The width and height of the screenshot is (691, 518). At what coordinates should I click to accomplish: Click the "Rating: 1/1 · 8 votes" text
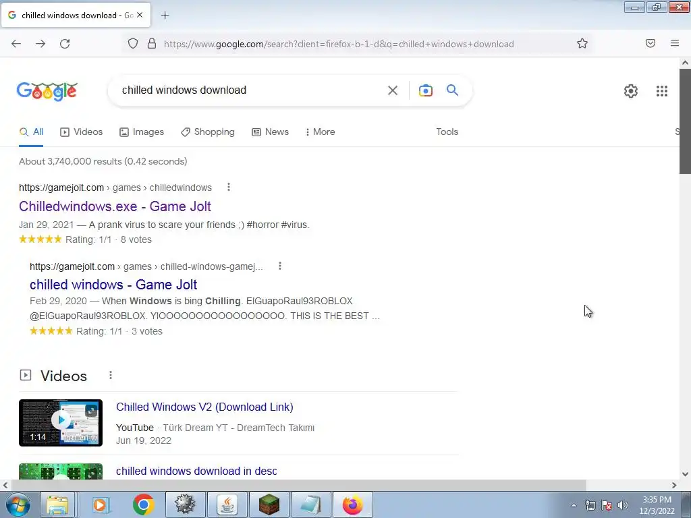[x=109, y=239]
